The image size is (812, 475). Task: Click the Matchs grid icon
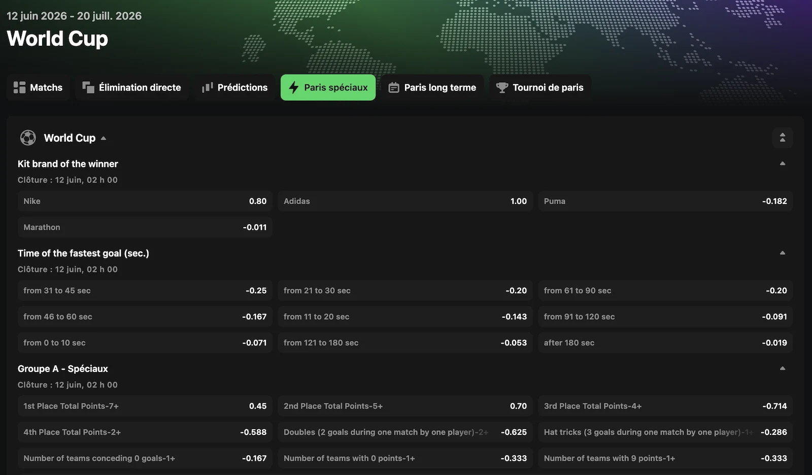pos(19,87)
